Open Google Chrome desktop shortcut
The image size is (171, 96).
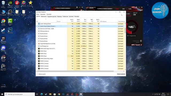pyautogui.click(x=3, y=22)
